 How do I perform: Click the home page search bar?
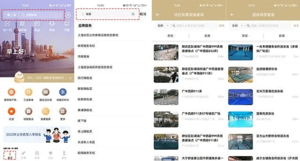click(33, 15)
